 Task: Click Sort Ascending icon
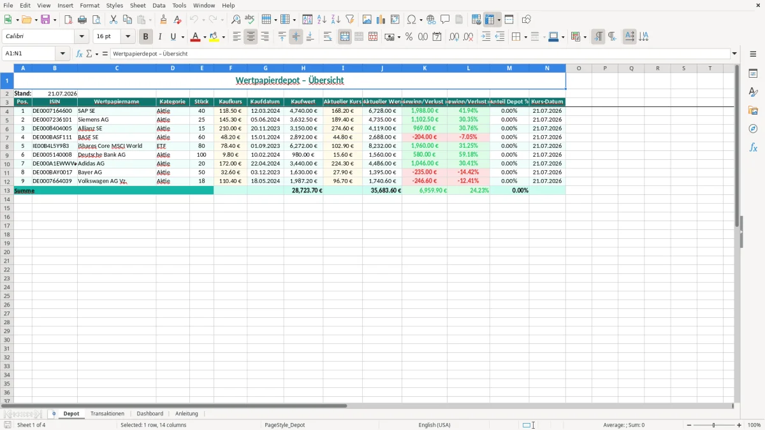click(x=322, y=20)
